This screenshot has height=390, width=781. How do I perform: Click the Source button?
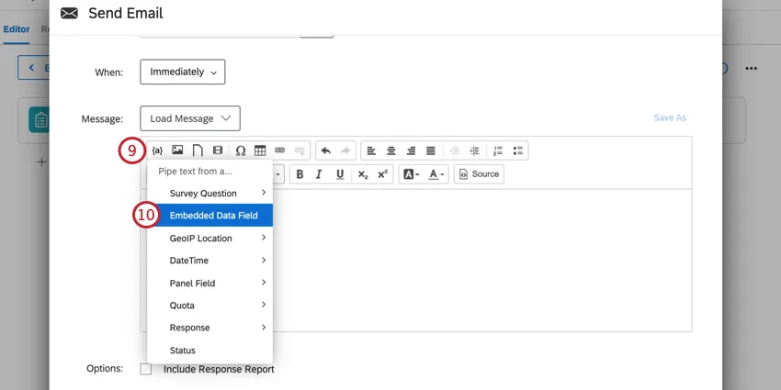tap(479, 174)
